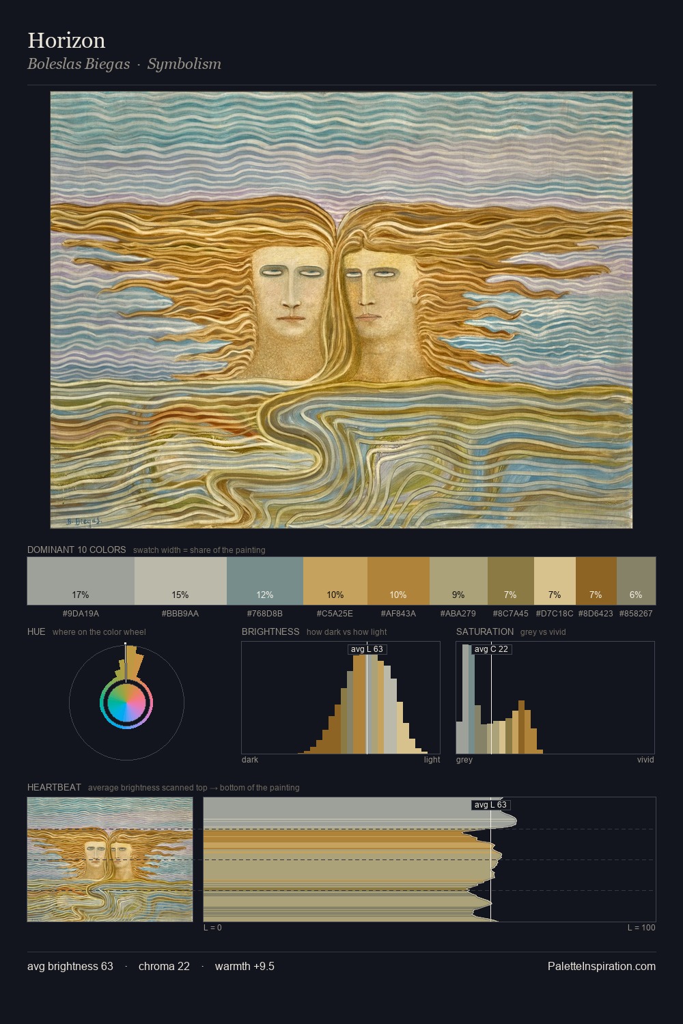Click the 9% share label

click(x=458, y=595)
